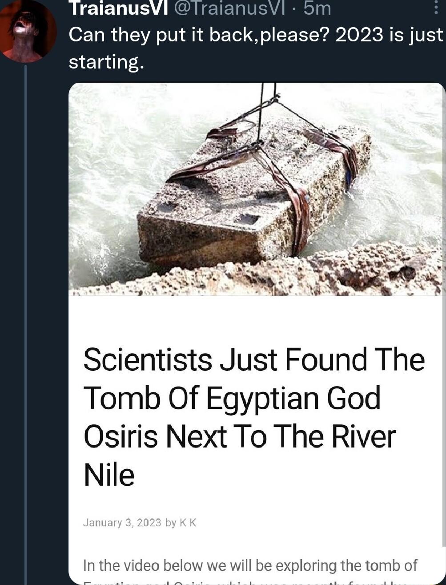Image resolution: width=446 pixels, height=585 pixels.
Task: Click the 5m tweet timestamp
Action: [x=317, y=8]
